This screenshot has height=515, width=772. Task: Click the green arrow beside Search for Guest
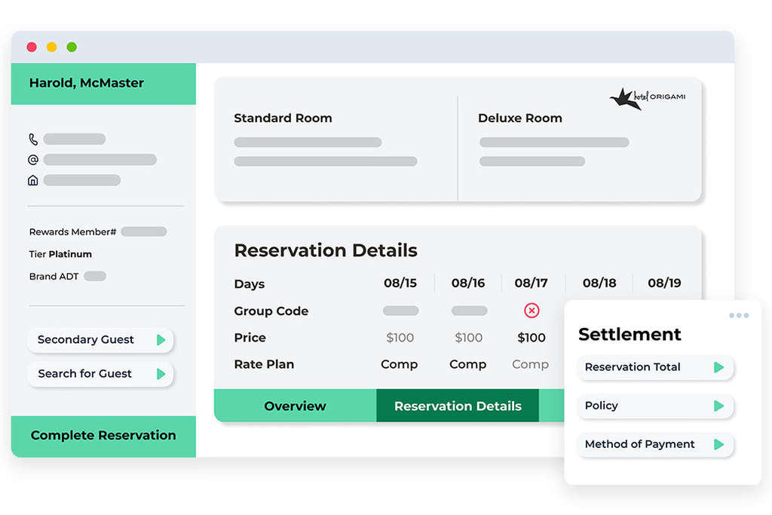pyautogui.click(x=161, y=374)
